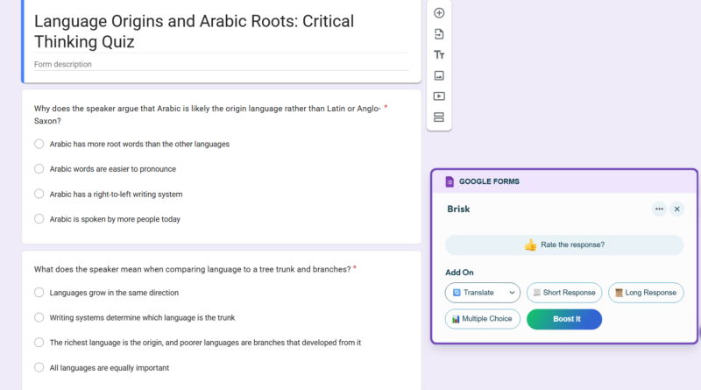Expand the Translate dropdown
The height and width of the screenshot is (390, 701).
(482, 293)
